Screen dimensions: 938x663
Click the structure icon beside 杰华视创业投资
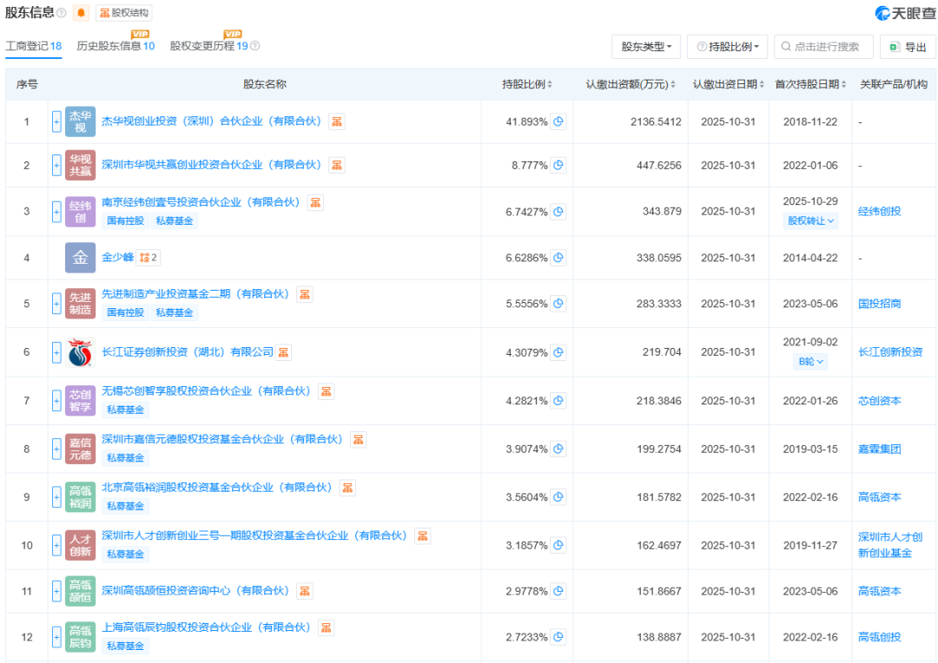click(337, 121)
